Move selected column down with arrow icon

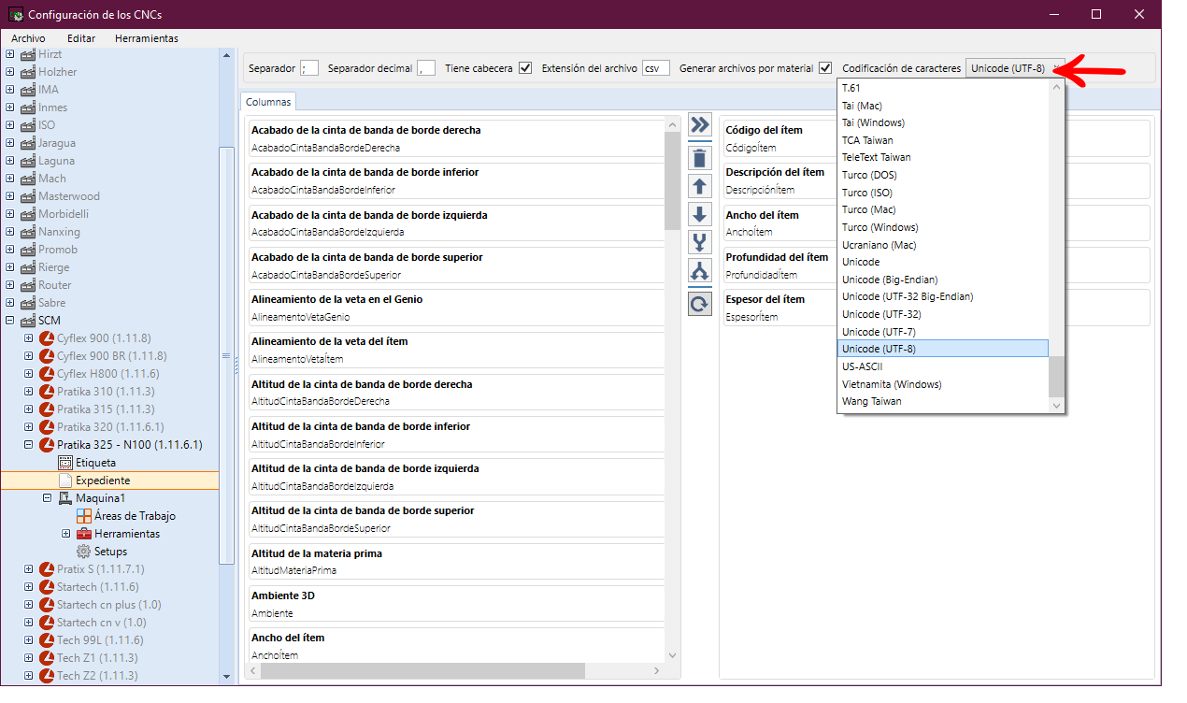point(699,214)
